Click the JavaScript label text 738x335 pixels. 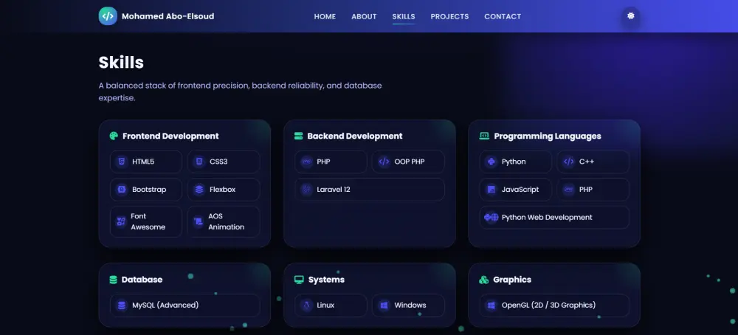tap(520, 190)
